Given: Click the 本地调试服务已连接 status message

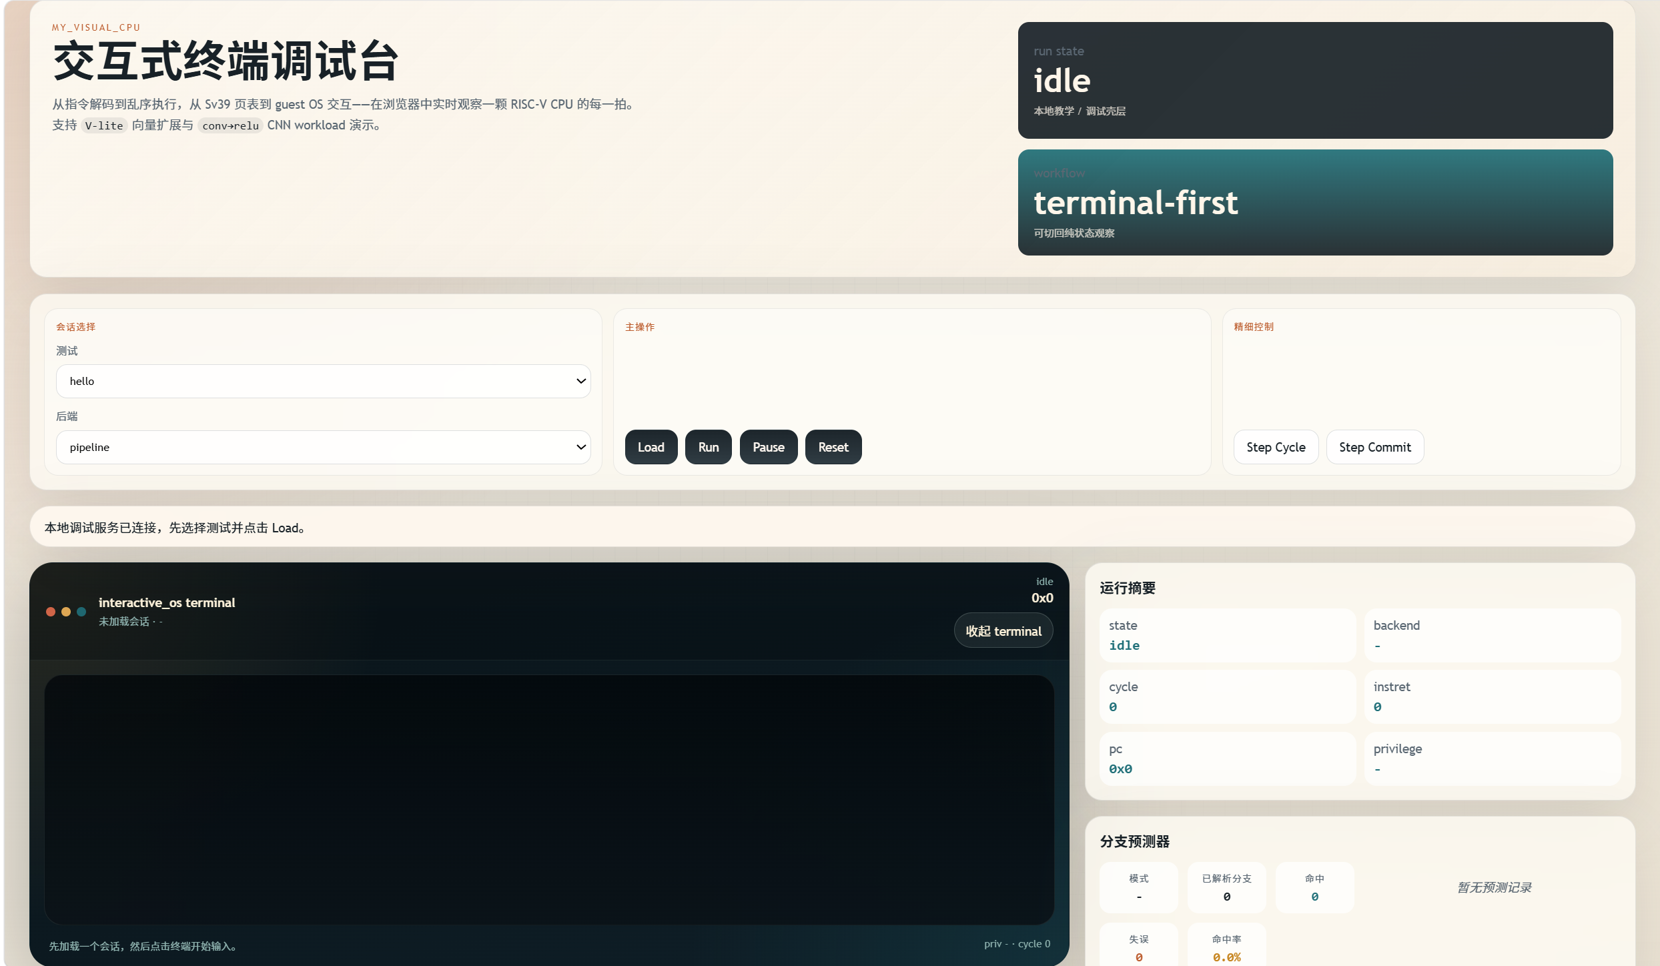Looking at the screenshot, I should coord(175,528).
